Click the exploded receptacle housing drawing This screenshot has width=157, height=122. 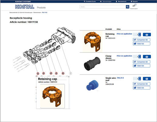pyautogui.click(x=45, y=49)
